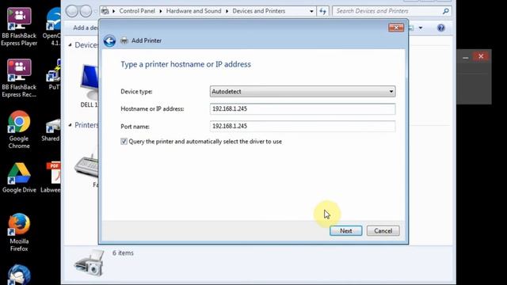507x285 pixels.
Task: Click Add a device toolbar button
Action: pos(86,28)
